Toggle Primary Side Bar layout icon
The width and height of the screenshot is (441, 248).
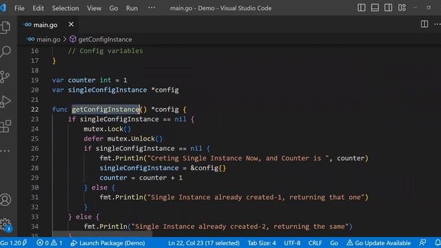[x=361, y=8]
